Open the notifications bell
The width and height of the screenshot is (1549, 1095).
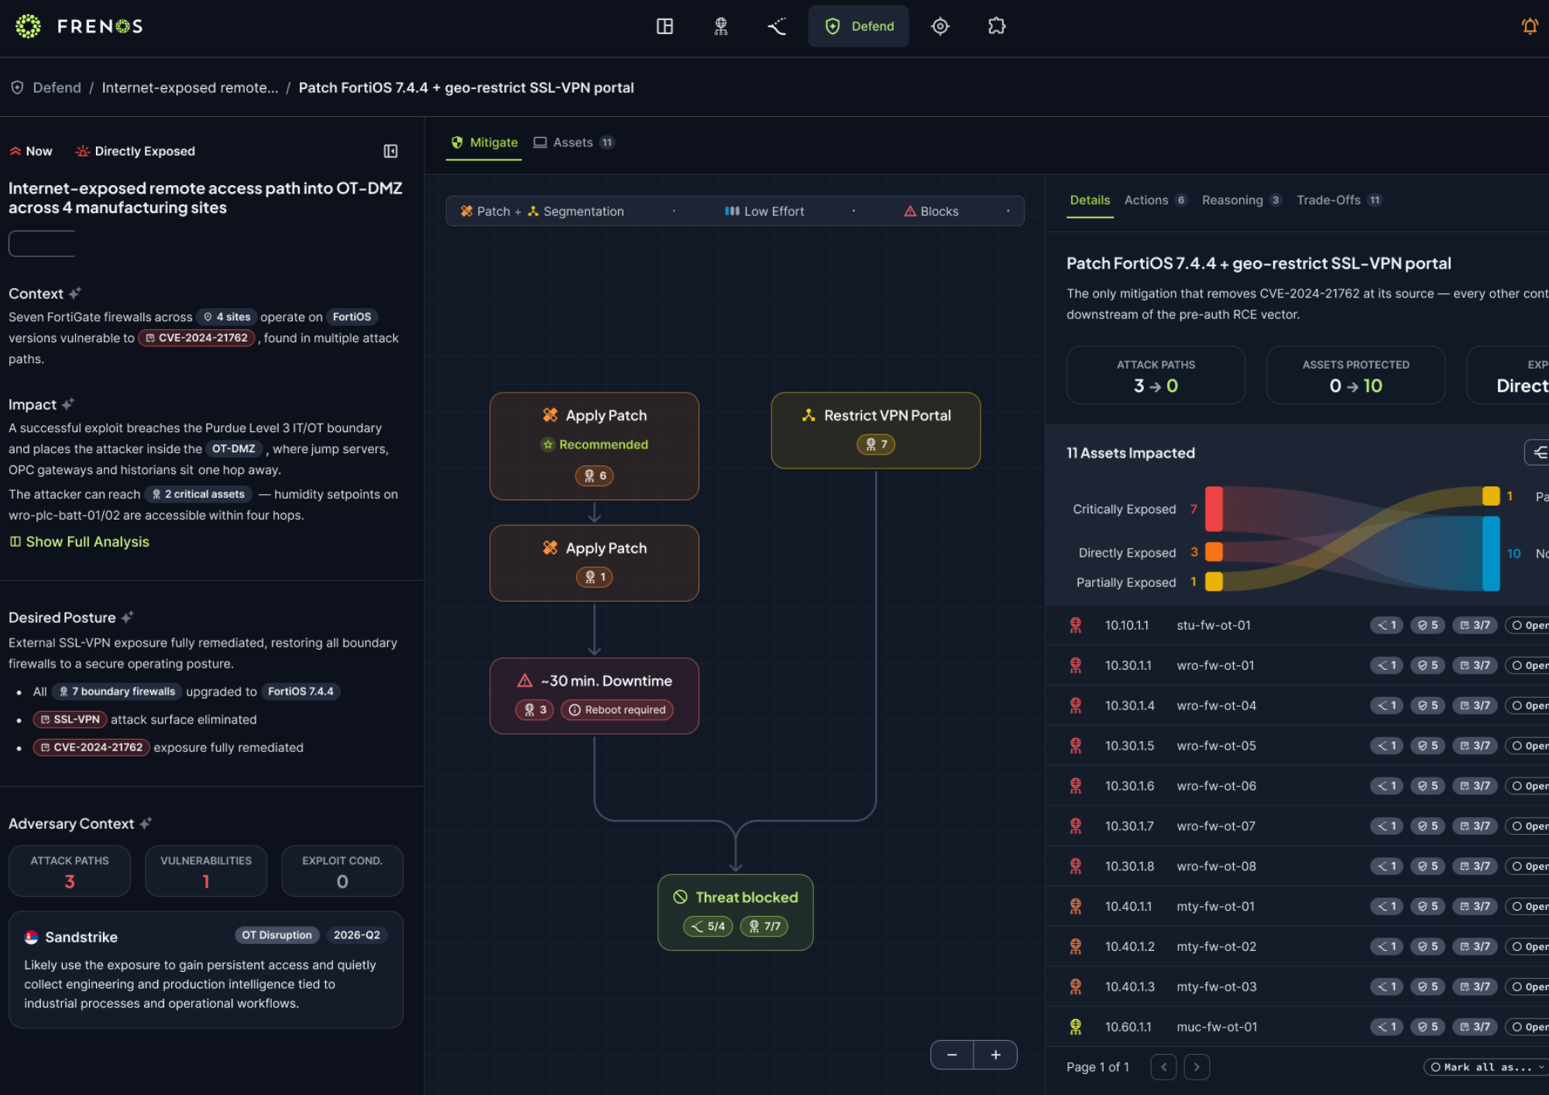[x=1530, y=26]
